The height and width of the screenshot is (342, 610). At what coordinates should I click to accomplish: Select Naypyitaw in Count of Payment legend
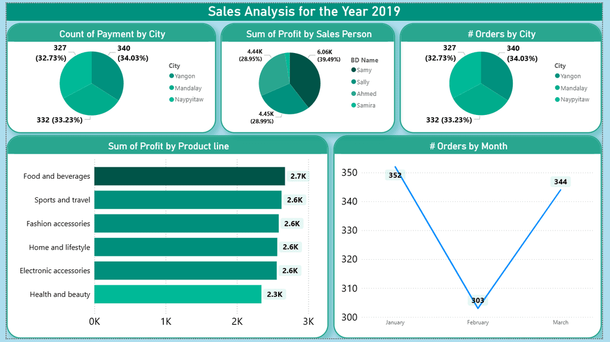(186, 100)
